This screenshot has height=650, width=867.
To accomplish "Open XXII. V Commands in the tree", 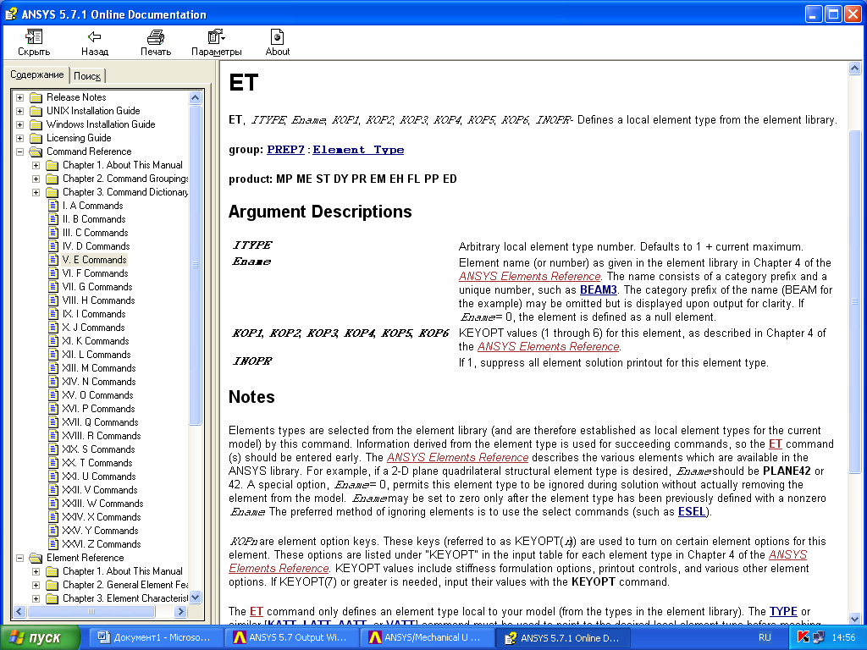I will point(100,490).
